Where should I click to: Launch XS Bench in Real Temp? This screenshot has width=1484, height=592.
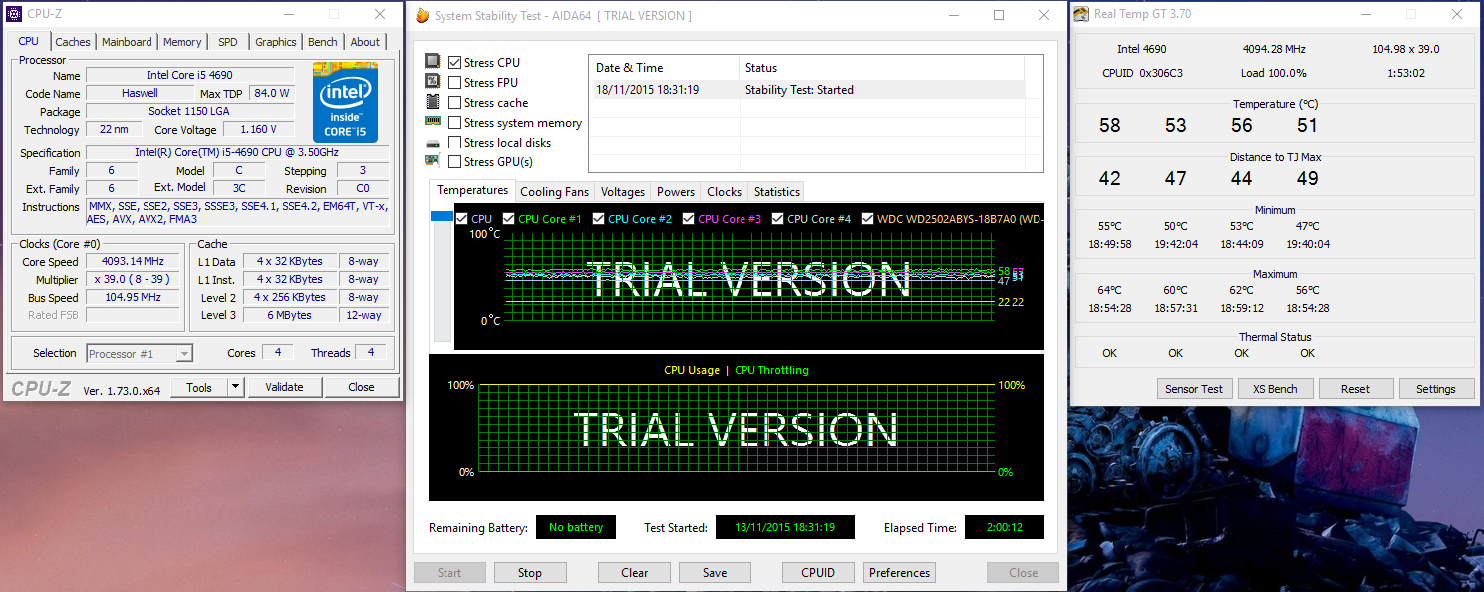pos(1276,389)
